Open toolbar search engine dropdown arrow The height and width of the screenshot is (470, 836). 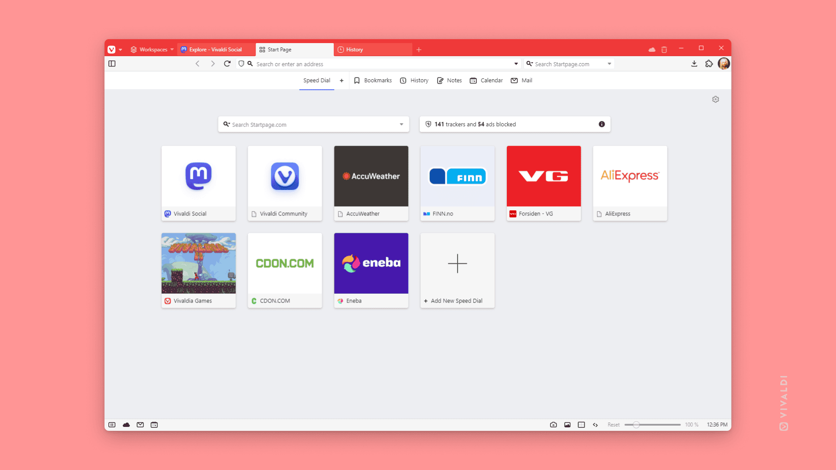tap(609, 64)
